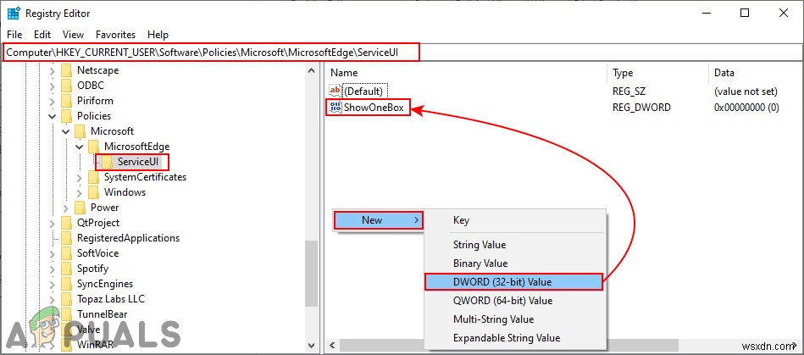Click the ODBC folder icon
The height and width of the screenshot is (355, 804).
click(x=67, y=86)
